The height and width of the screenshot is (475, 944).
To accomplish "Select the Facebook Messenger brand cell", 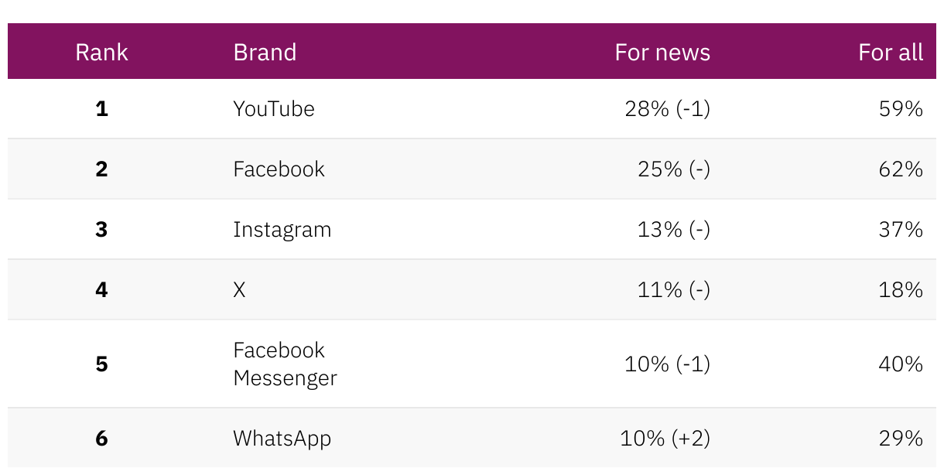I will coord(285,364).
